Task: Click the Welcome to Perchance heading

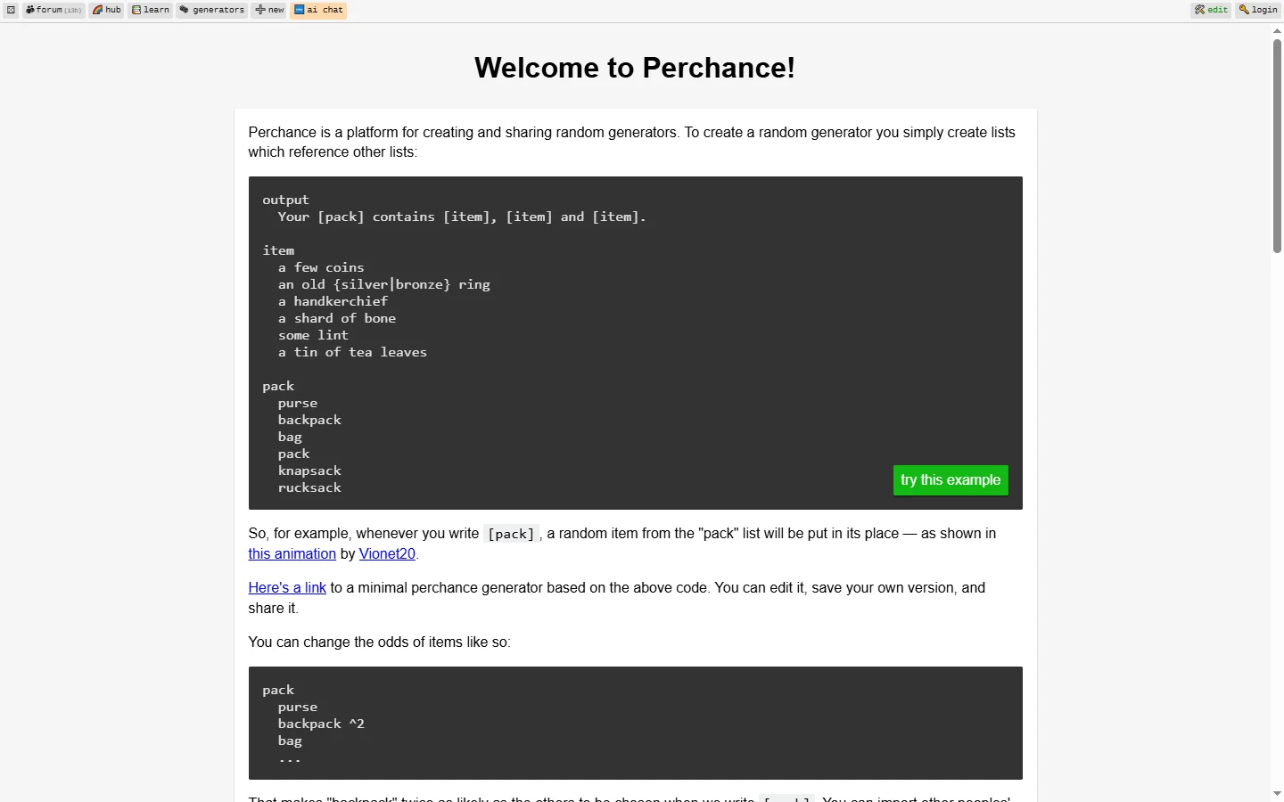Action: click(634, 67)
